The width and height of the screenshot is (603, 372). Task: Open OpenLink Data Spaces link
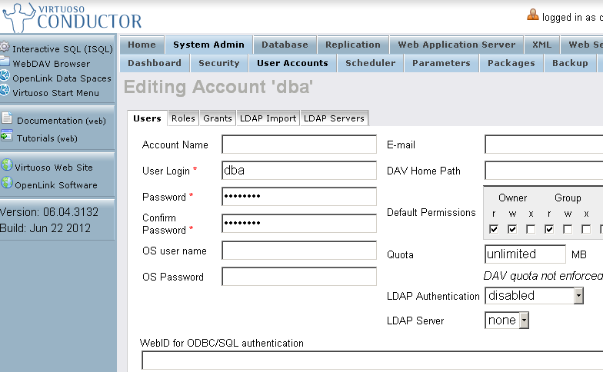click(x=62, y=78)
